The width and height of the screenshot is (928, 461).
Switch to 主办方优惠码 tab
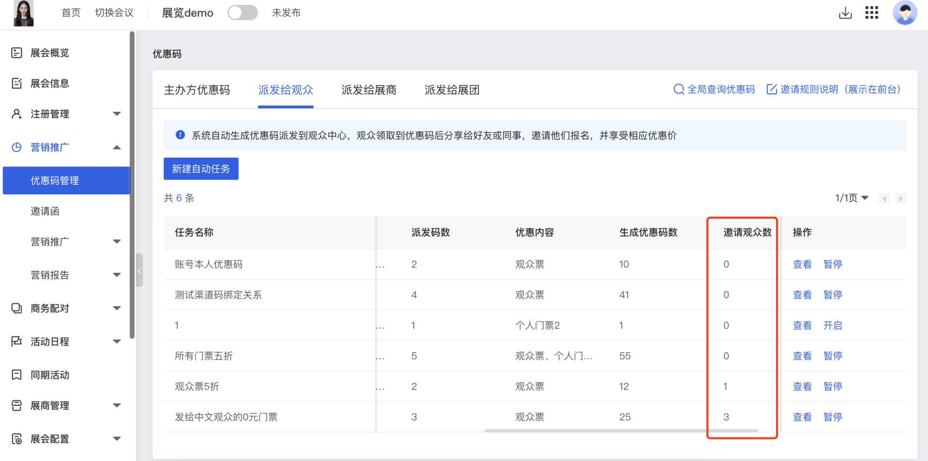pos(197,90)
